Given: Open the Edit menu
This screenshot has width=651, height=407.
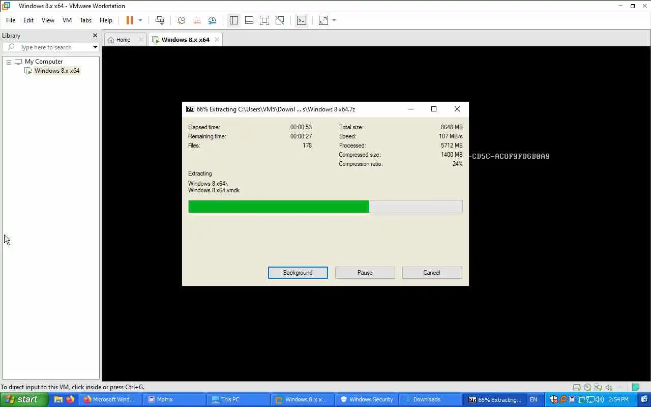Looking at the screenshot, I should click(x=28, y=20).
